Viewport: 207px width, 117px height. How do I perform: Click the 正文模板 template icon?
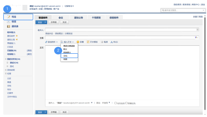pyautogui.click(x=88, y=42)
